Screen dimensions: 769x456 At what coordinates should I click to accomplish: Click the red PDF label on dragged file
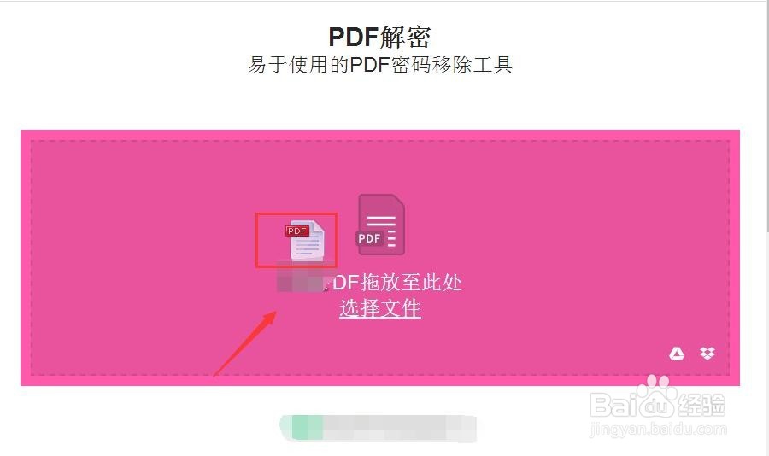(297, 231)
